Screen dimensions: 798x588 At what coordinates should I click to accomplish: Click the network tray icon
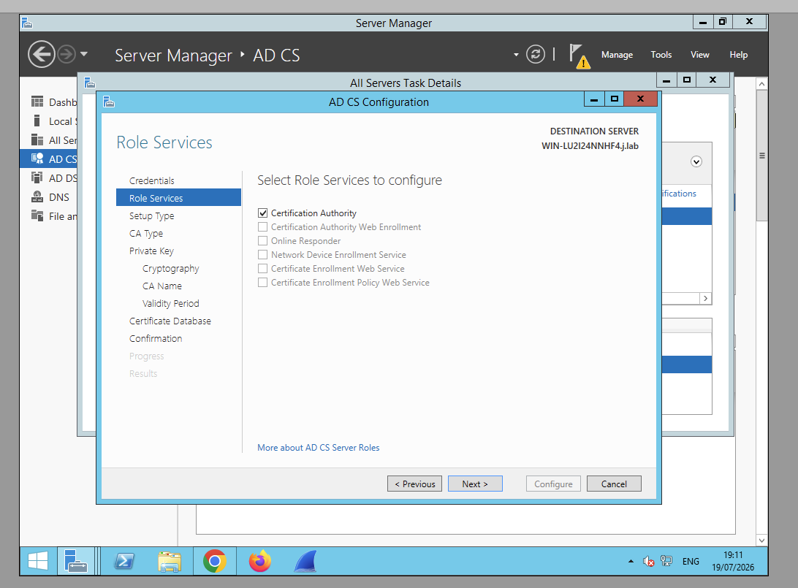click(666, 561)
